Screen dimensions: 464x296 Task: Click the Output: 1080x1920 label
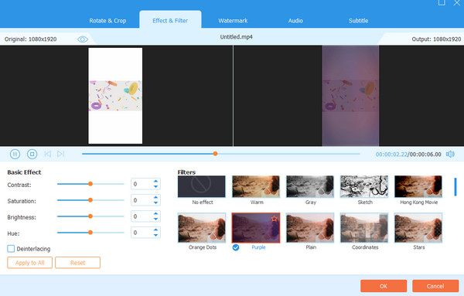tap(436, 39)
